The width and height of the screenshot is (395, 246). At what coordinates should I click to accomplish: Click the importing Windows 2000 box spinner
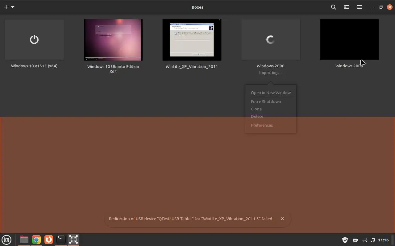tap(271, 40)
